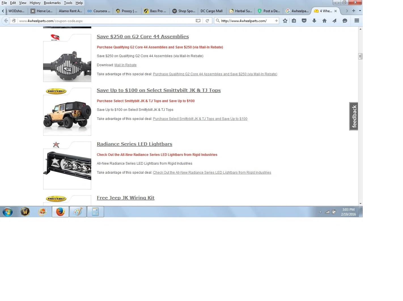This screenshot has height=301, width=403.
Task: Click the power plug tray icon
Action: (x=334, y=212)
